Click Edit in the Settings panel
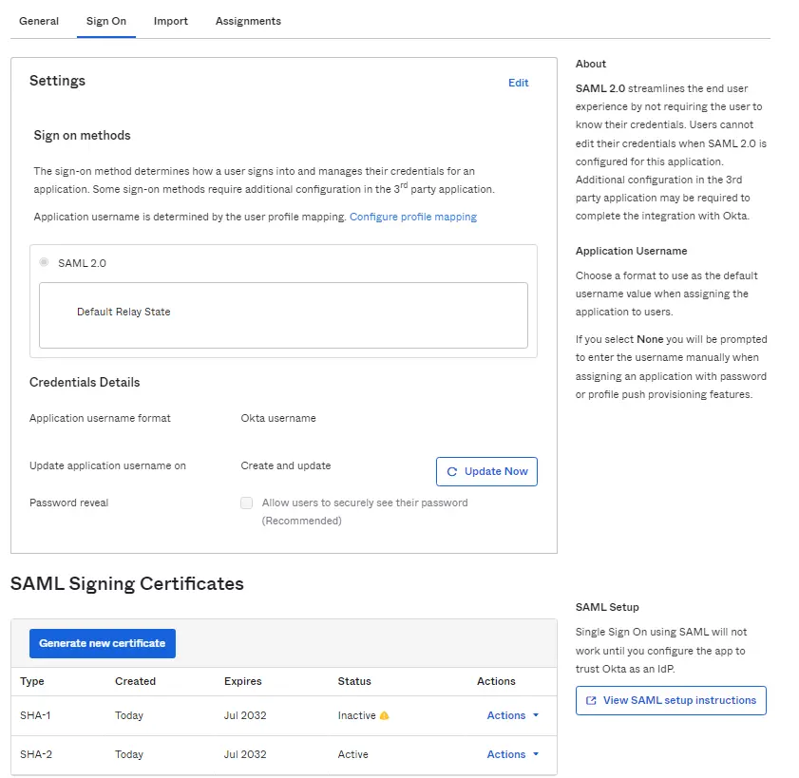 tap(518, 83)
